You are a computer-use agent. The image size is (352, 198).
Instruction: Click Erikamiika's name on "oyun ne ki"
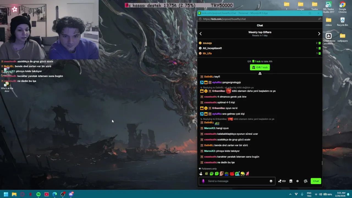[218, 108]
